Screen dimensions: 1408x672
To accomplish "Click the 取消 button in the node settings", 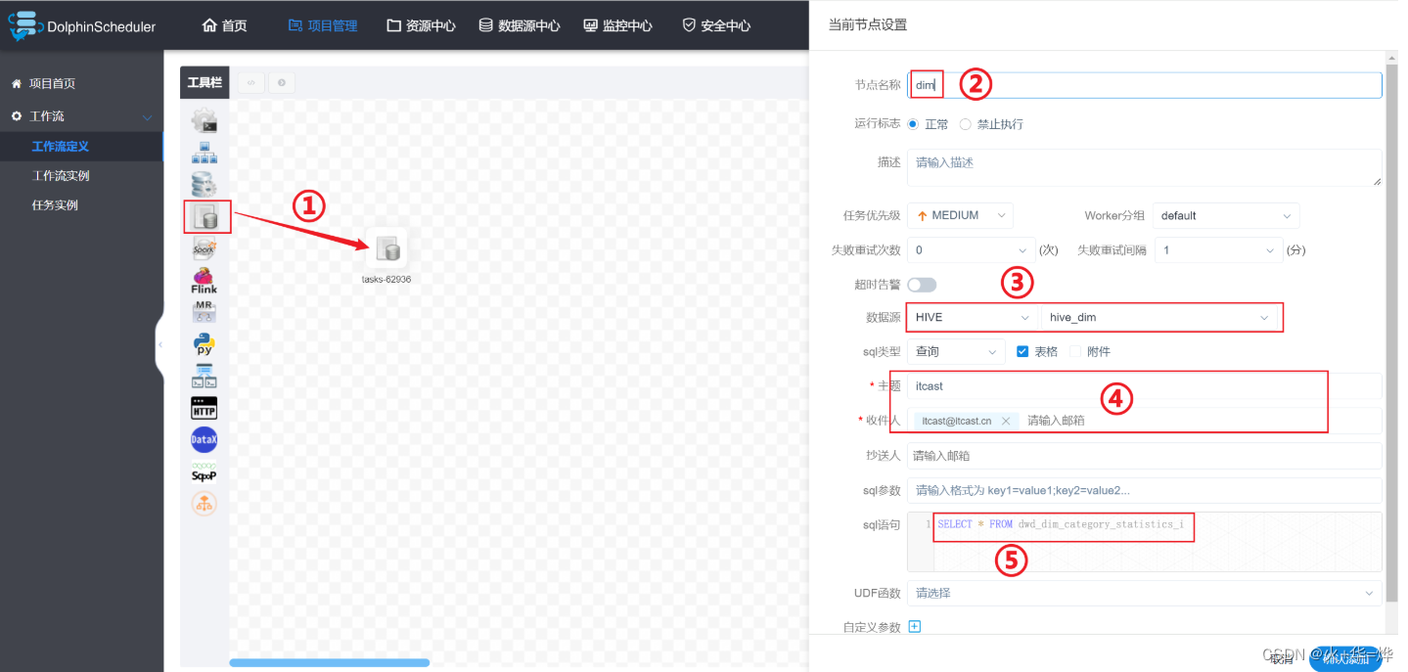I will [1281, 659].
